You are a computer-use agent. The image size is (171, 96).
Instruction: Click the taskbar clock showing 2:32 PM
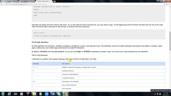click(x=166, y=94)
